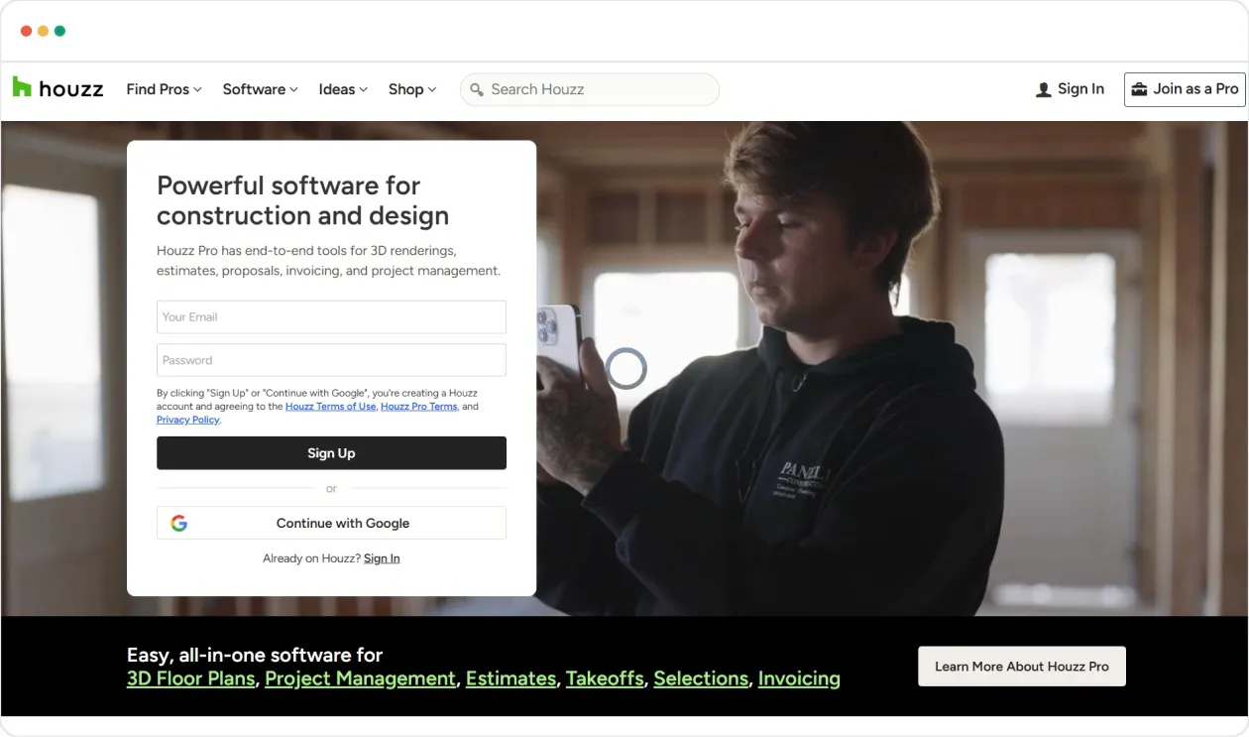Viewport: 1249px width, 737px height.
Task: Open the Shop dropdown
Action: tap(412, 89)
